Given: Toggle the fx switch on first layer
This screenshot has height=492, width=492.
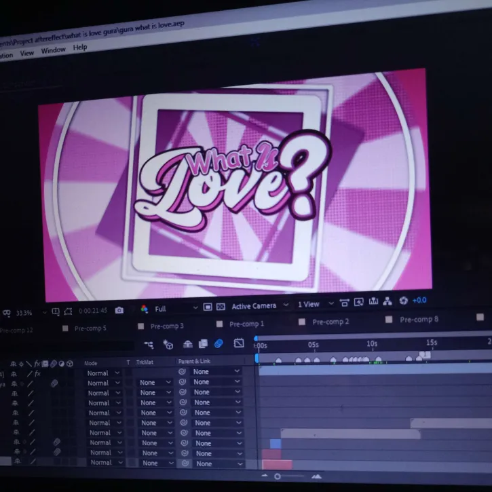Looking at the screenshot, I should 37,374.
